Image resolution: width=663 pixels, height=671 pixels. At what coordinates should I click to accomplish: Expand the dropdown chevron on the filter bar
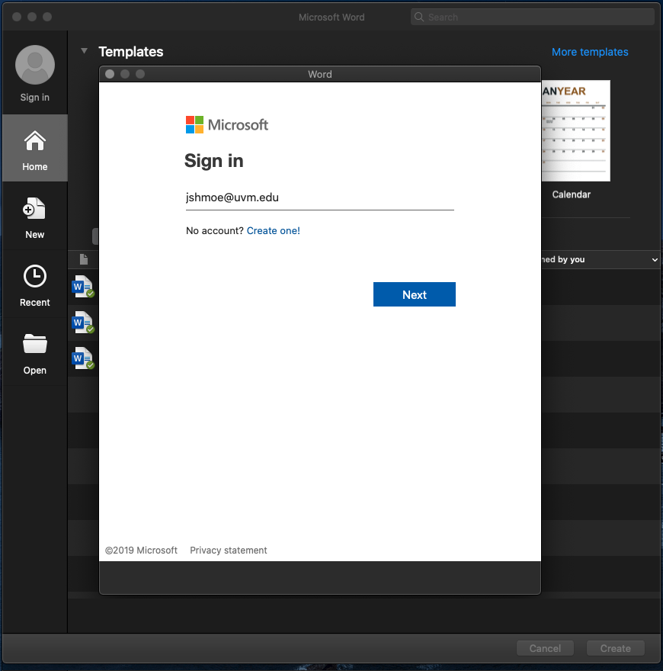[654, 259]
